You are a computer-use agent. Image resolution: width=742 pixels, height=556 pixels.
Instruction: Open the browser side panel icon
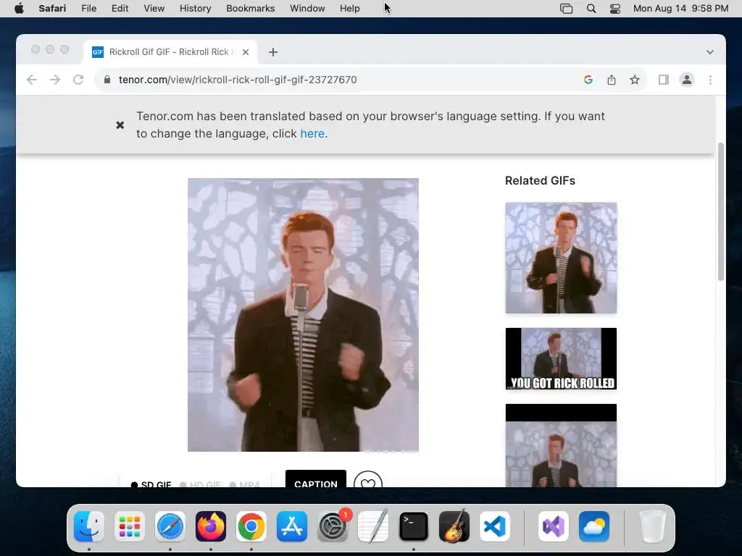point(664,80)
